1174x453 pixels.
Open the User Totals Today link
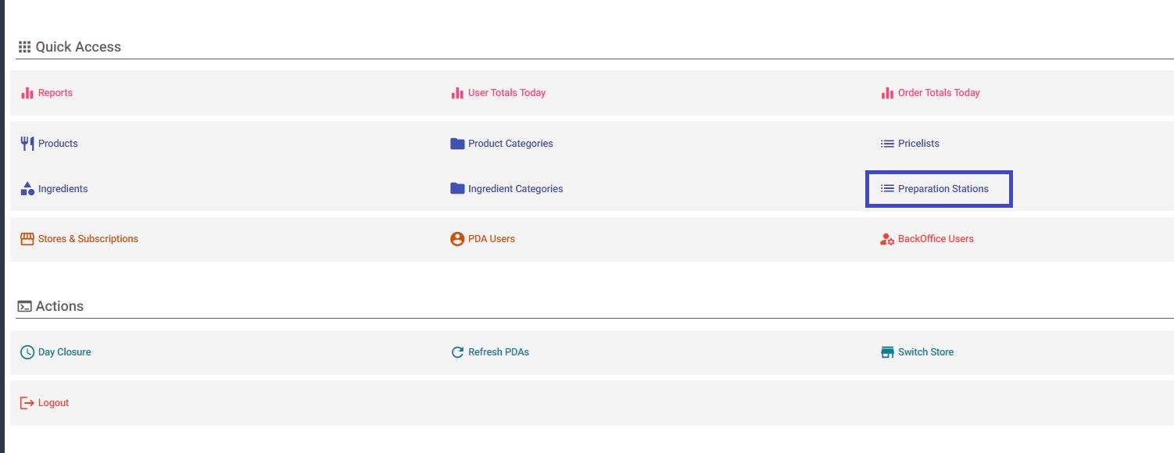click(506, 93)
